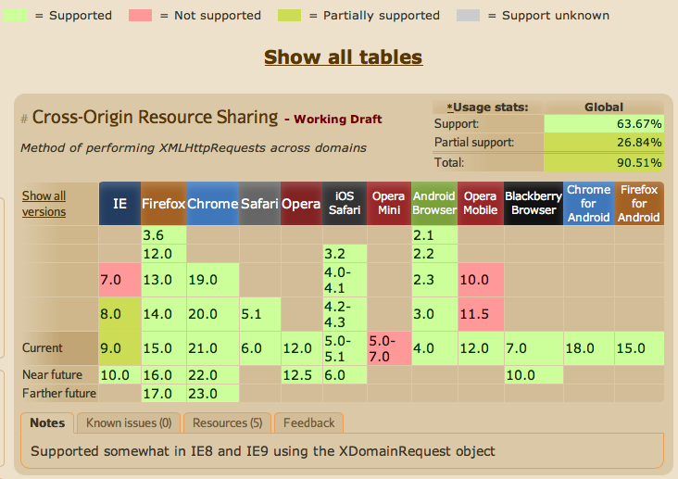The height and width of the screenshot is (479, 678).
Task: Select the Android Browser column header
Action: click(434, 204)
